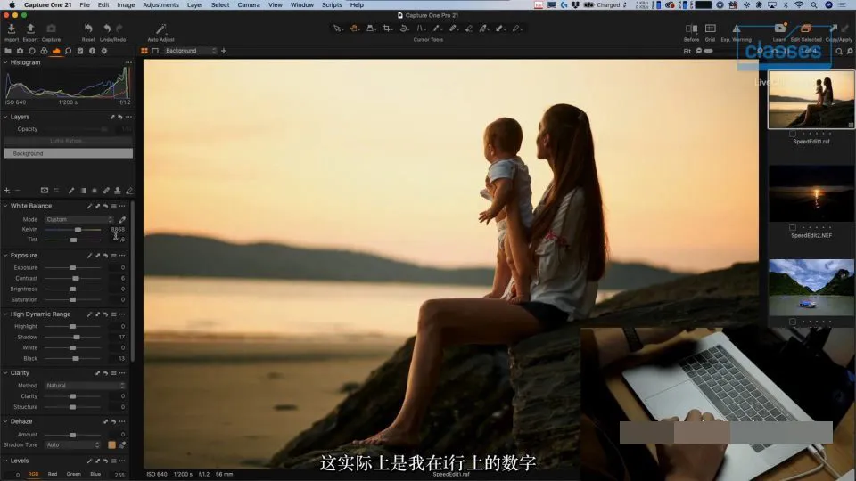Open the Layers panel three-dot options menu
The image size is (856, 481).
click(x=128, y=117)
